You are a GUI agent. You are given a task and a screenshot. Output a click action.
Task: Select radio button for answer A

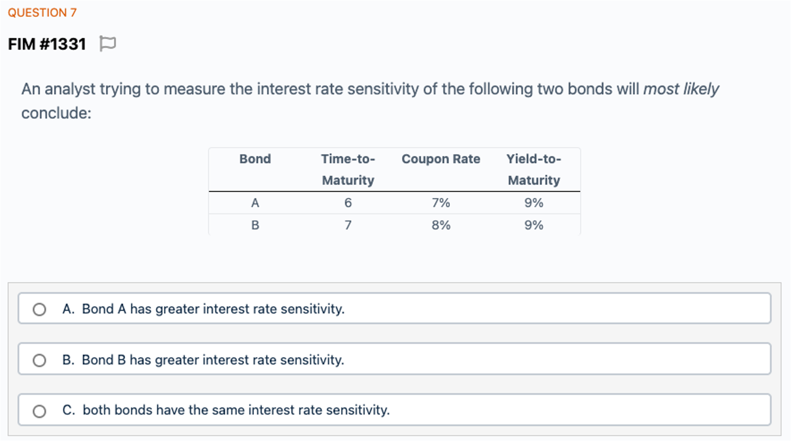point(39,310)
